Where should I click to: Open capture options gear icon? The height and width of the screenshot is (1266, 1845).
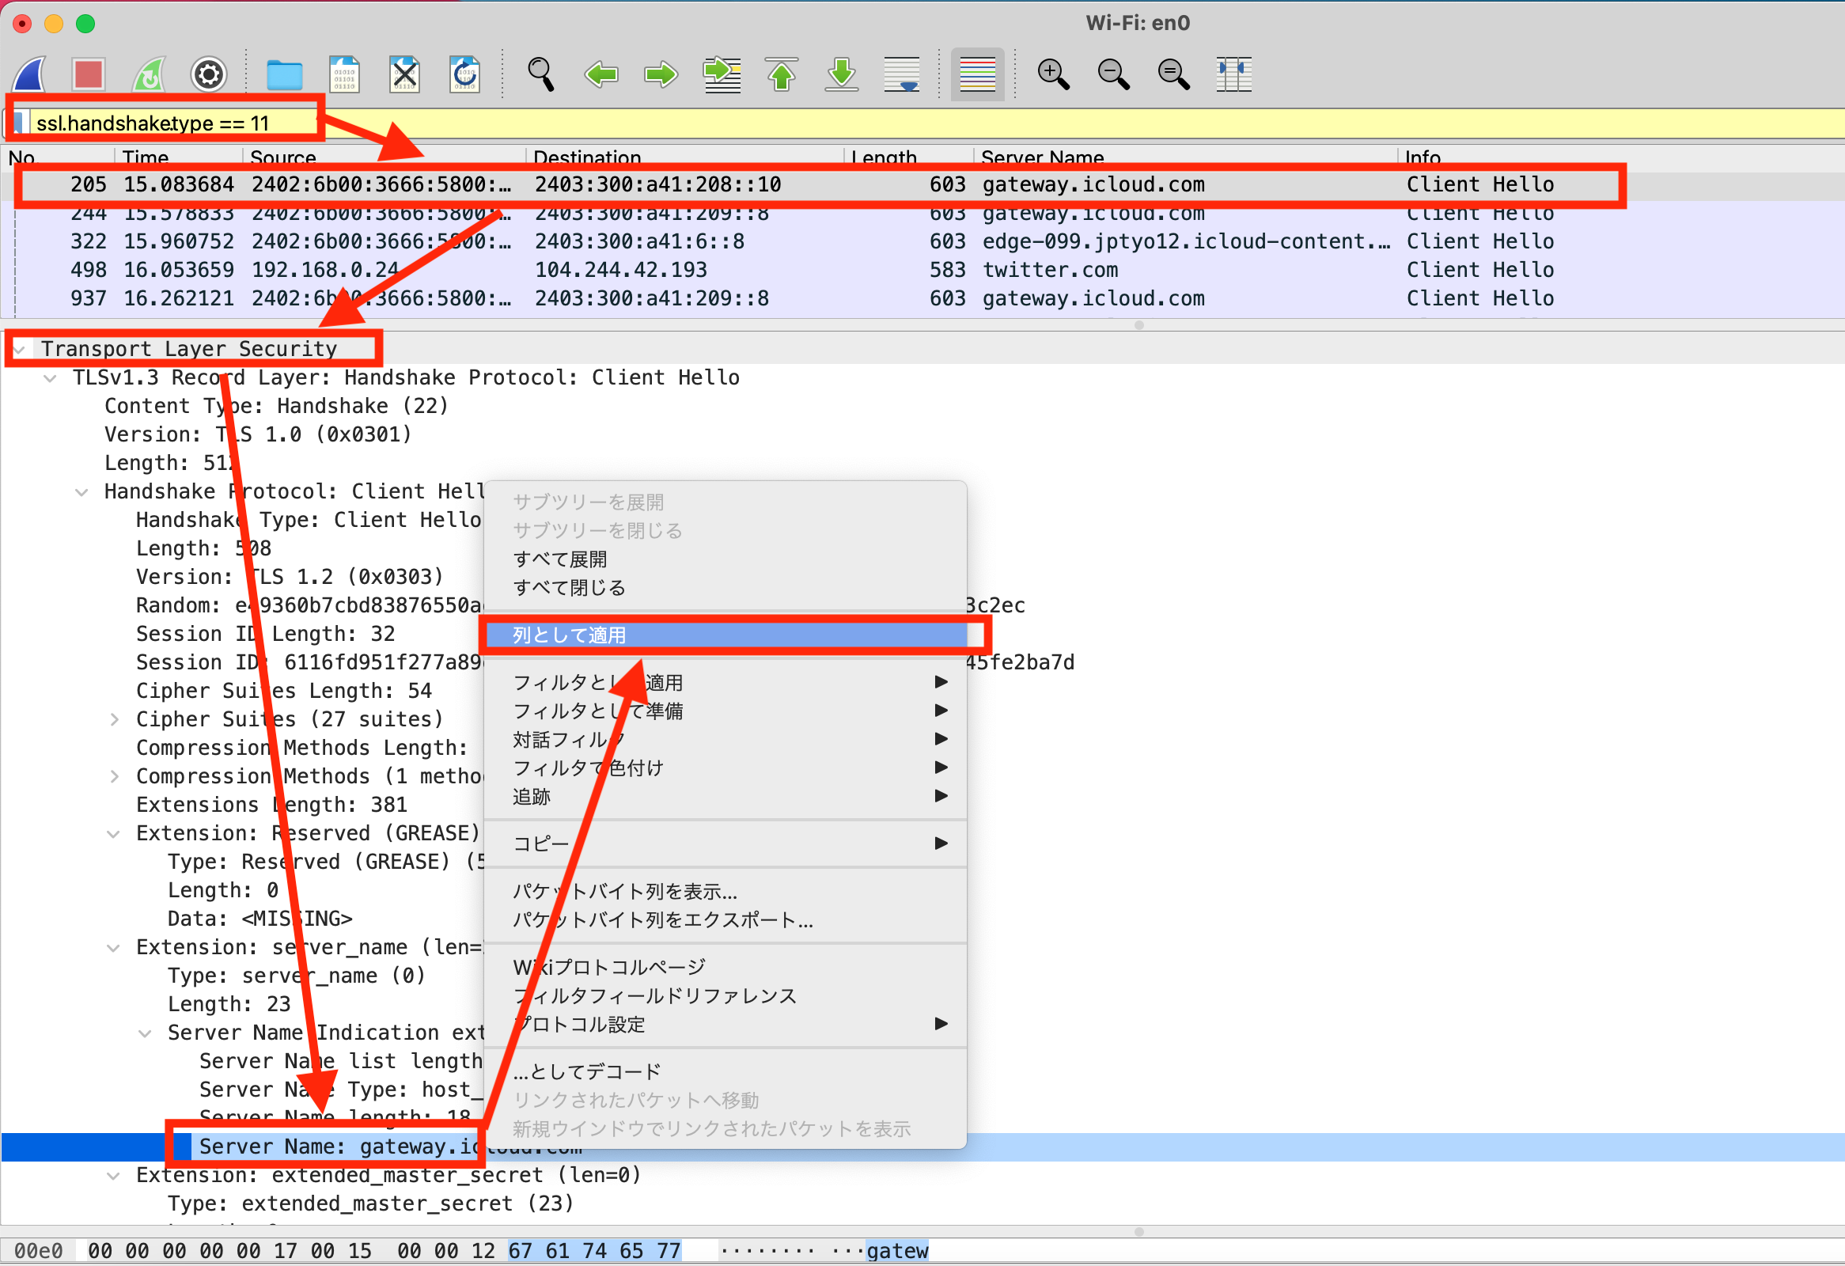click(209, 74)
